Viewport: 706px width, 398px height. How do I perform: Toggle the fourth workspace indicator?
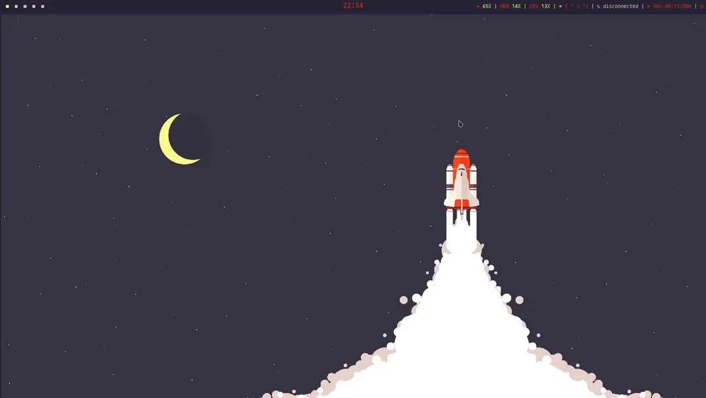pyautogui.click(x=33, y=7)
